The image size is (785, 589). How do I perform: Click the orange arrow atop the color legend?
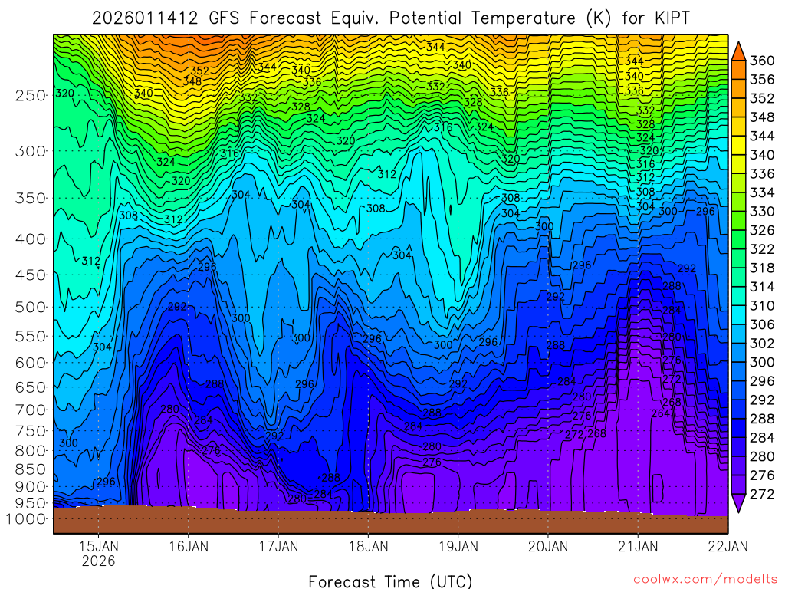pyautogui.click(x=738, y=51)
